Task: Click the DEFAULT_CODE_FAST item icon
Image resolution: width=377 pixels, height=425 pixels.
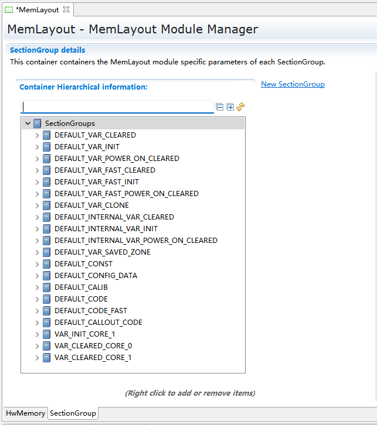Action: (47, 311)
